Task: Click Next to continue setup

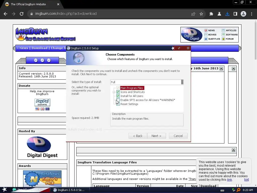Action: (156, 136)
